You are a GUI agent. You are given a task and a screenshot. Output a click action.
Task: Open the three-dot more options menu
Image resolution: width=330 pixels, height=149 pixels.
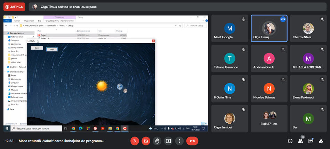tap(179, 141)
